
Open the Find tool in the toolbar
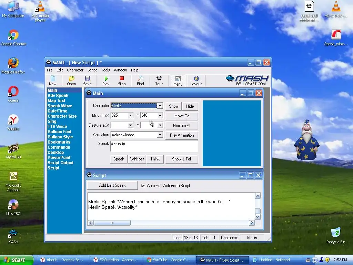140,81
